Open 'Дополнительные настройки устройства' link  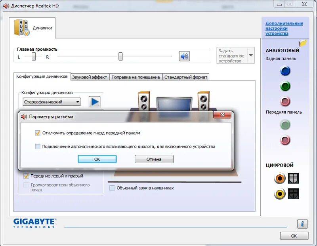tap(284, 28)
